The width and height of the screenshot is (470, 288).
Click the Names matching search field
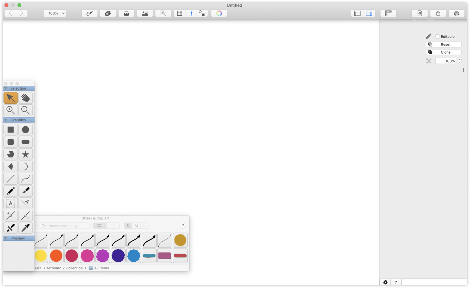click(65, 226)
